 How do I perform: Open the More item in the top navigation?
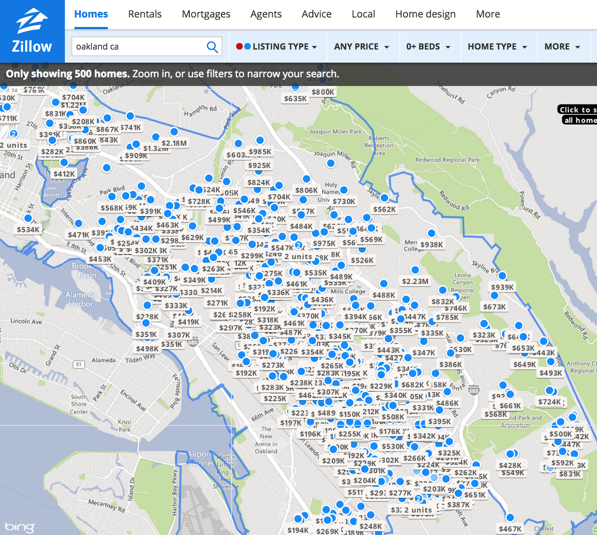coord(488,14)
